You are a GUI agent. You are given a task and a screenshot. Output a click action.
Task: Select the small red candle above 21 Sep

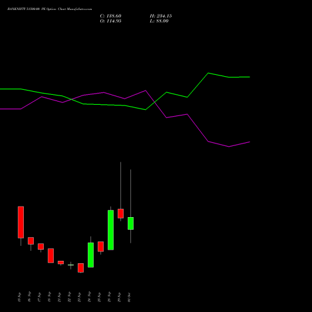tap(61, 263)
